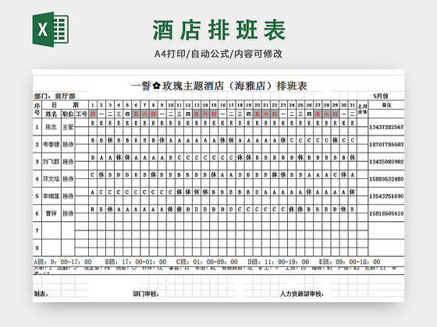Select date header cell 31
The height and width of the screenshot is (327, 437).
pyautogui.click(x=352, y=105)
